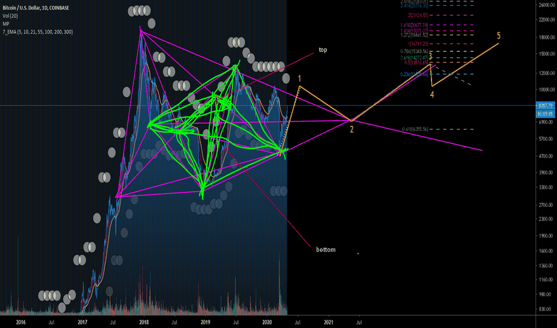Click the 0.786 (15348.56) Fibonacci level label
557x328 pixels.
click(414, 51)
